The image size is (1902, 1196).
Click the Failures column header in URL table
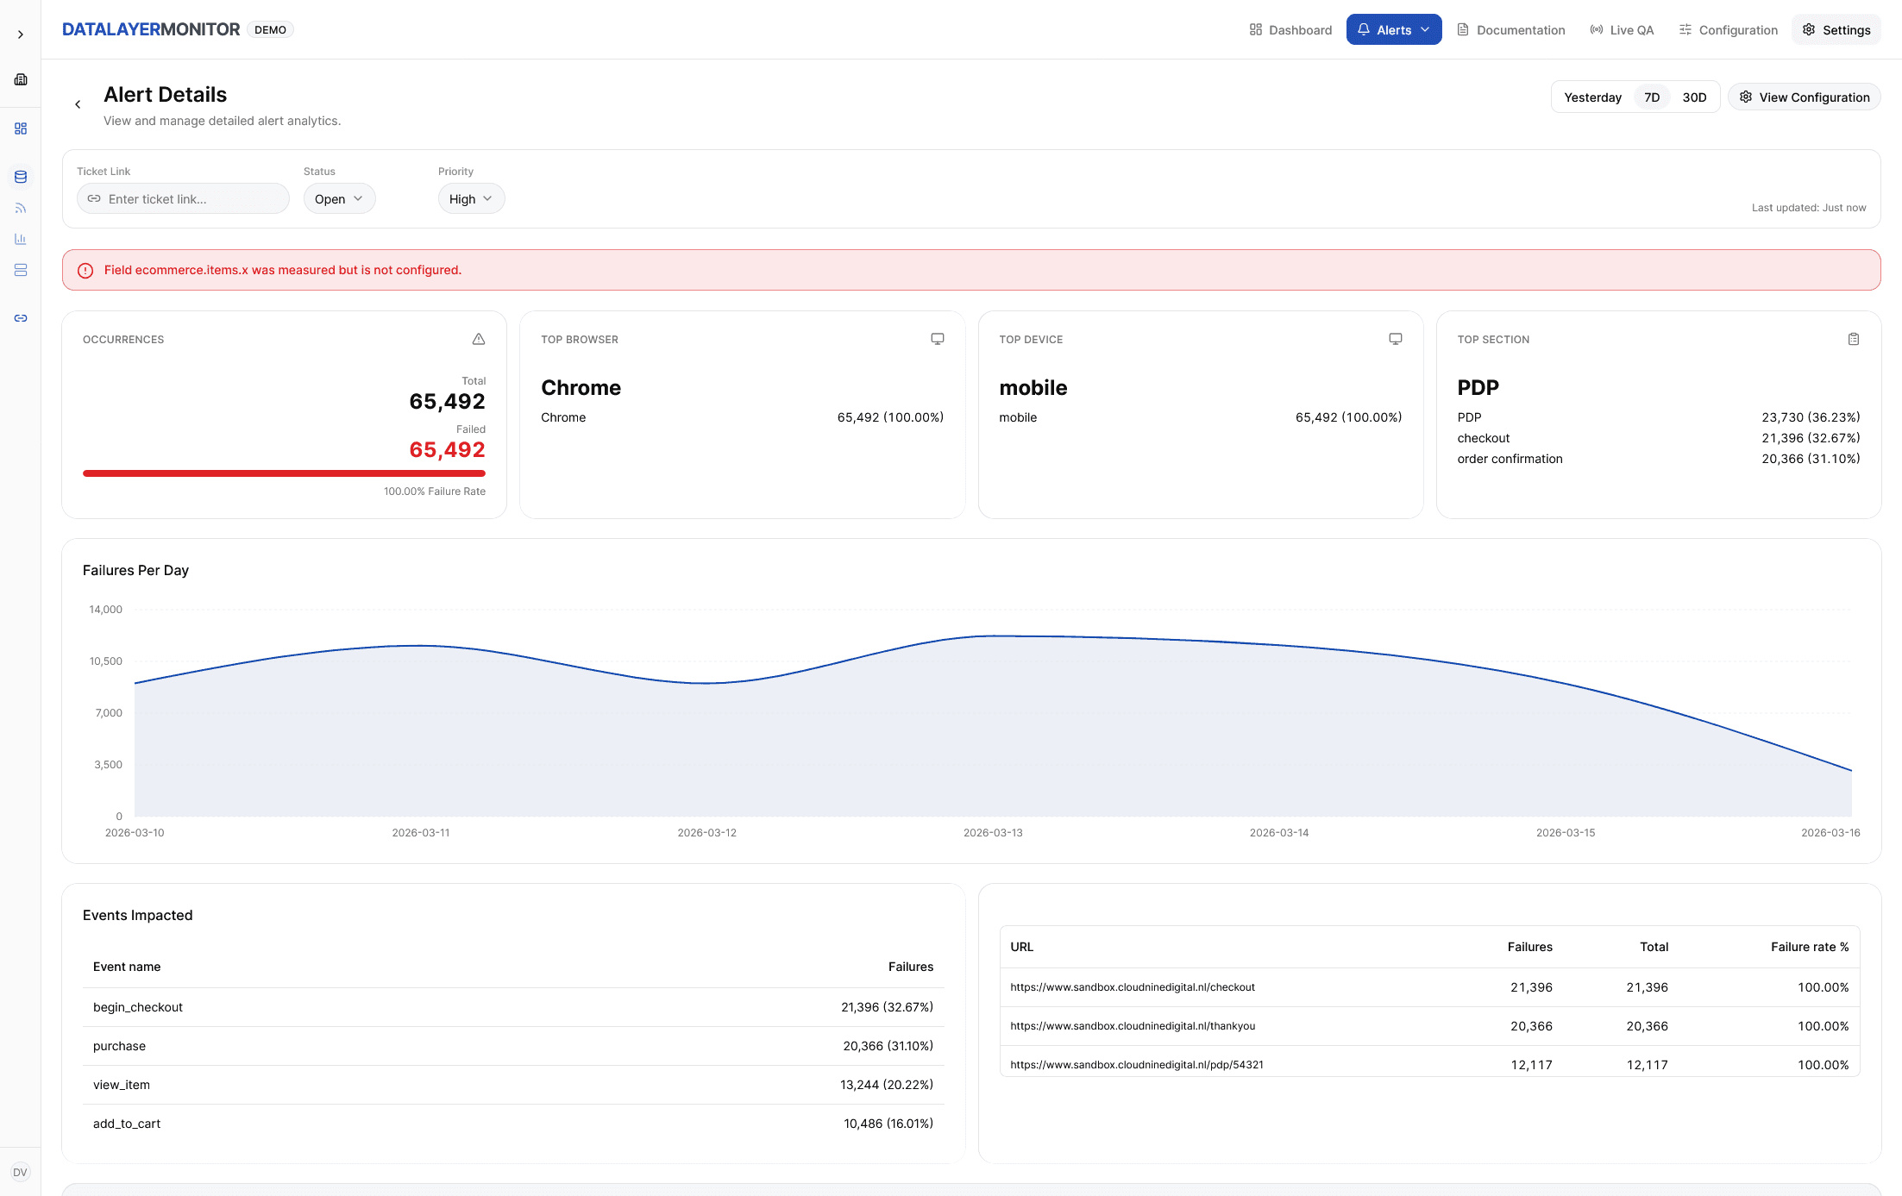[1529, 947]
